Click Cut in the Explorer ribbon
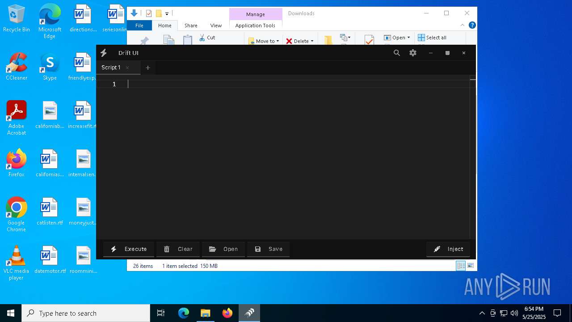Viewport: 572px width, 322px height. (x=207, y=38)
